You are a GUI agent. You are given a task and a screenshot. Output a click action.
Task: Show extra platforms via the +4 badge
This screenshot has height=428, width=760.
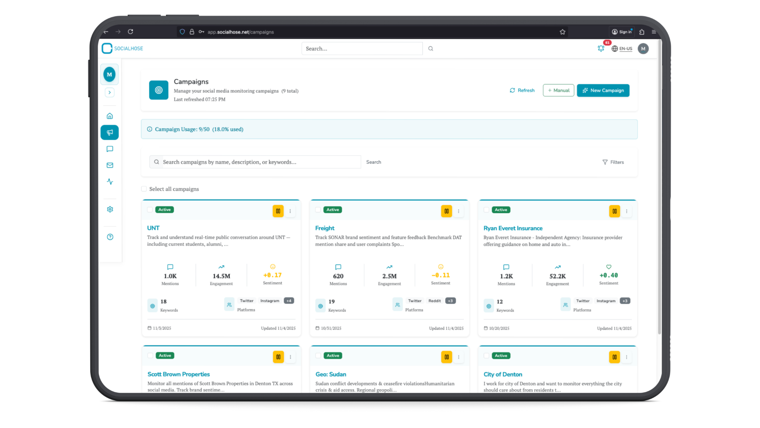[289, 300]
